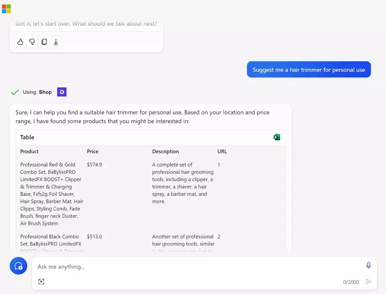The image size is (386, 294).
Task: Click the URL column header
Action: coord(222,151)
